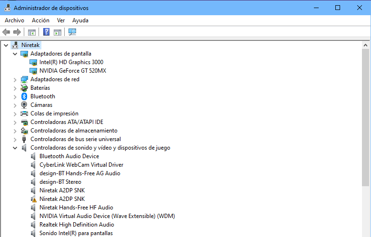Select NVIDIA GeForce GT 520MX label

pyautogui.click(x=73, y=71)
